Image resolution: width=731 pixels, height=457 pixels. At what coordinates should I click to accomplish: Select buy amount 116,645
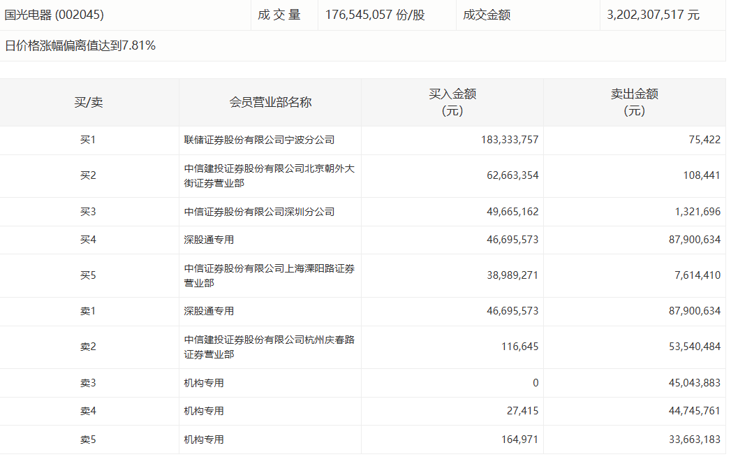[x=520, y=347]
